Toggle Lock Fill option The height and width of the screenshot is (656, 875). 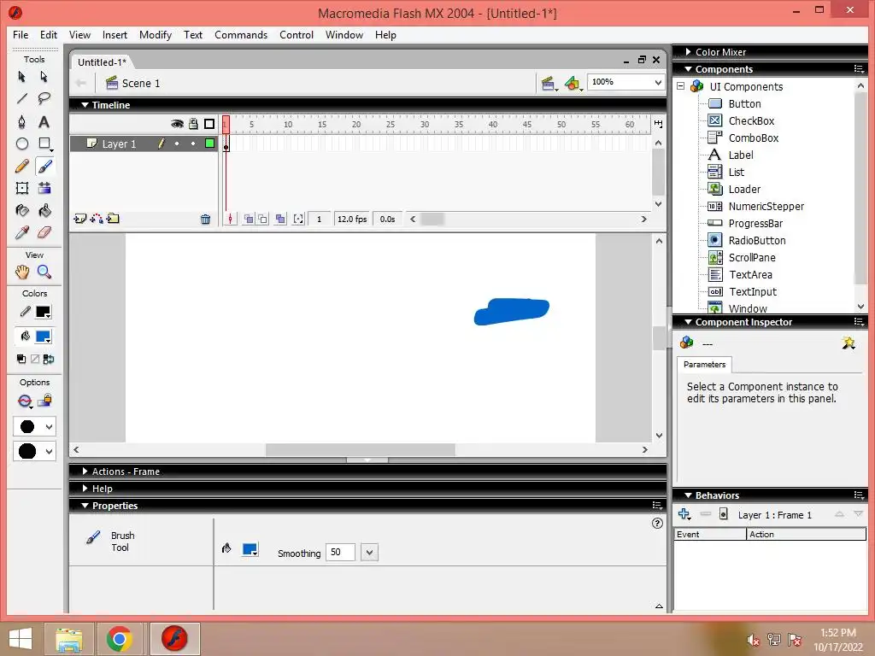[x=44, y=401]
